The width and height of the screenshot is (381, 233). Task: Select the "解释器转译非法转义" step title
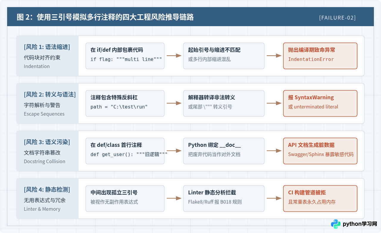click(212, 97)
